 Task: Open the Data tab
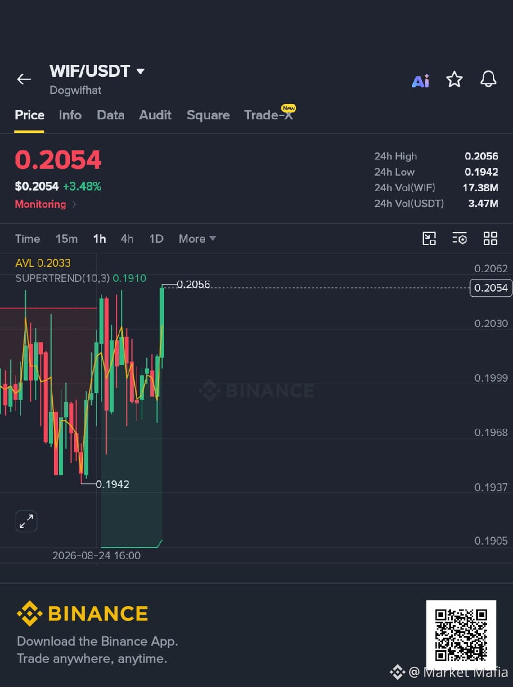pos(110,115)
